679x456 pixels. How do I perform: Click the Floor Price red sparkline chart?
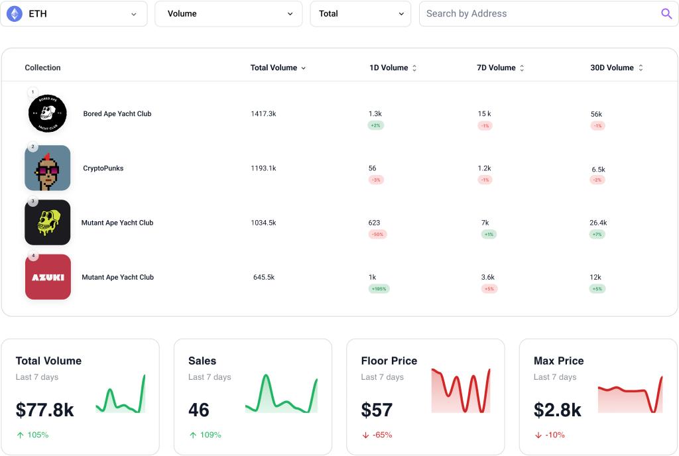click(x=461, y=390)
